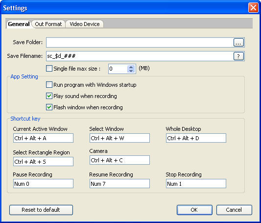Open the Video Device tab

click(85, 24)
